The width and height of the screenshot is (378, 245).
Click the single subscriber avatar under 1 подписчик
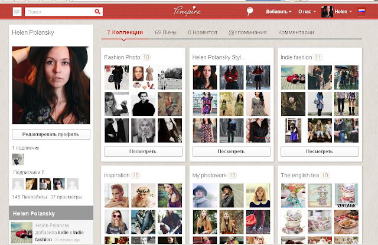click(x=18, y=159)
